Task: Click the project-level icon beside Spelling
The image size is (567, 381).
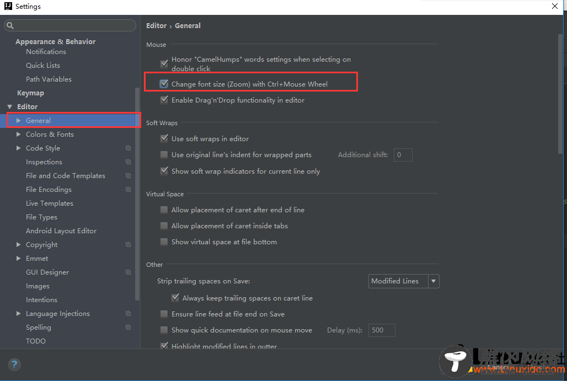Action: point(128,327)
